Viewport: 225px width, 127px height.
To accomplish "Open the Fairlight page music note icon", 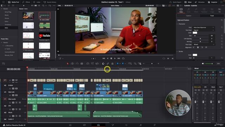I will coord(141,125).
